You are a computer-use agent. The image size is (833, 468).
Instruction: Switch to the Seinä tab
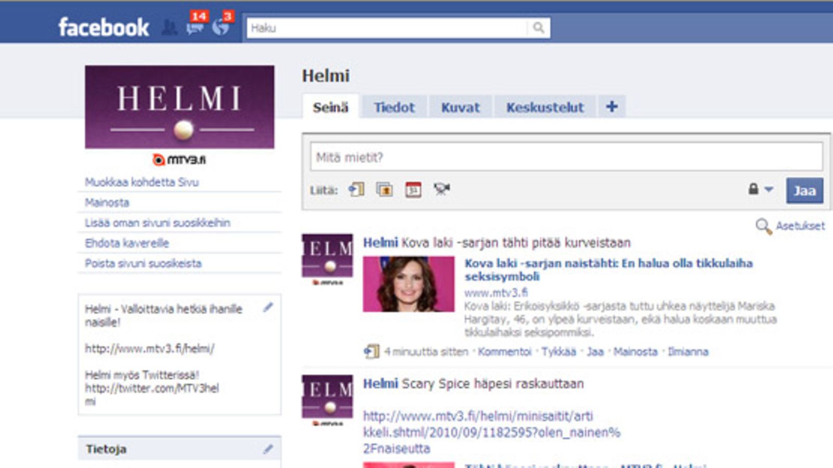click(x=331, y=107)
